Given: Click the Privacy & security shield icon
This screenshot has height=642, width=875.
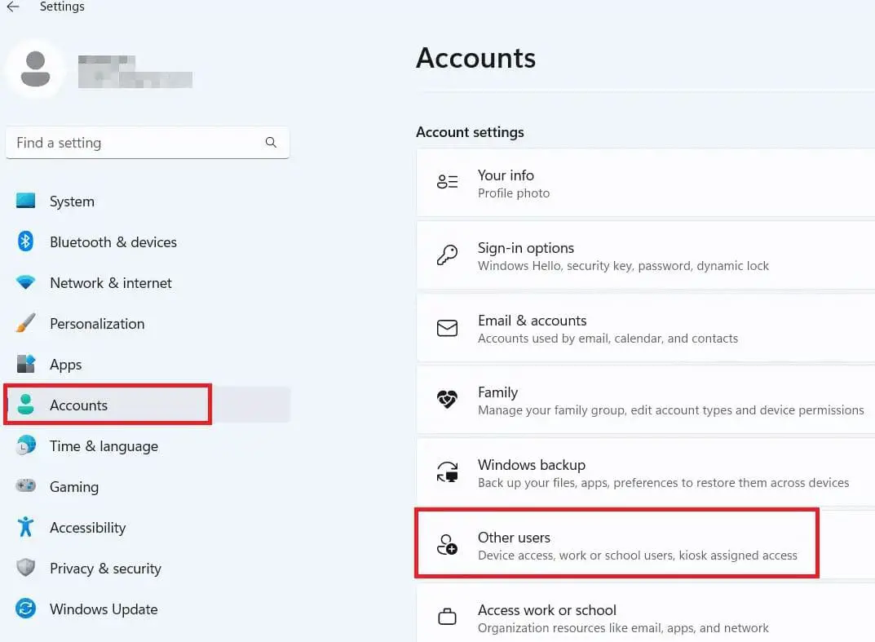Looking at the screenshot, I should pyautogui.click(x=25, y=568).
